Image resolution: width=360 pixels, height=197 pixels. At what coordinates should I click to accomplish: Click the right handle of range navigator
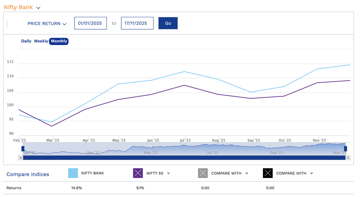[x=345, y=149]
